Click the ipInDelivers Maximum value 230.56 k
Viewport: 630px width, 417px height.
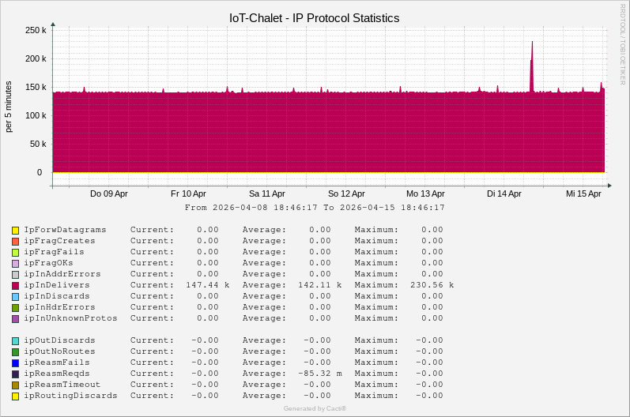(432, 285)
